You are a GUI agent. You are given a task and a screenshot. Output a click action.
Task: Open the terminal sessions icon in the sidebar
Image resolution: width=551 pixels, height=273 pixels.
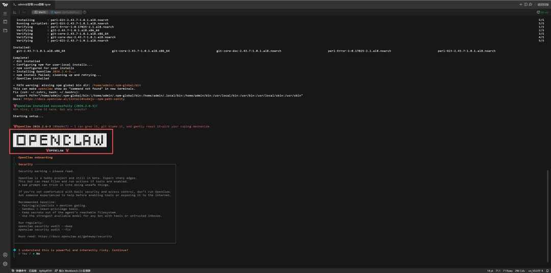5,22
